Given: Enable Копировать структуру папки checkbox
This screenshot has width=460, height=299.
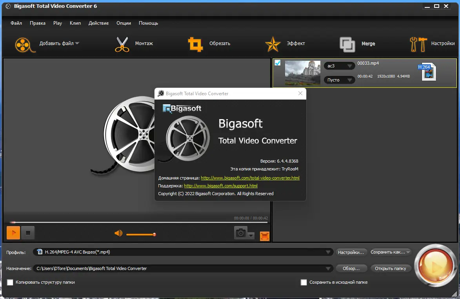Looking at the screenshot, I should [x=11, y=282].
